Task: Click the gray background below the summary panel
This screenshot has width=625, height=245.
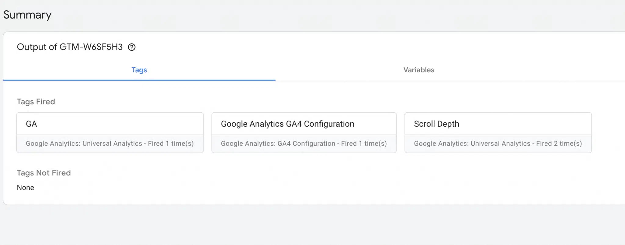Action: click(x=312, y=225)
